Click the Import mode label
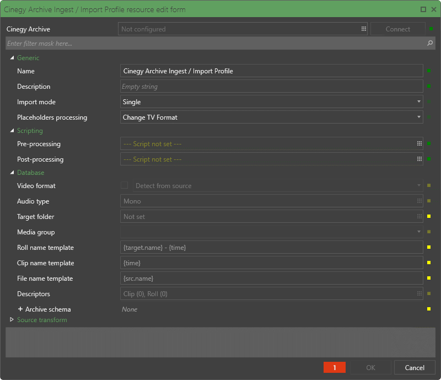Screen dimensions: 441x380 (36, 101)
